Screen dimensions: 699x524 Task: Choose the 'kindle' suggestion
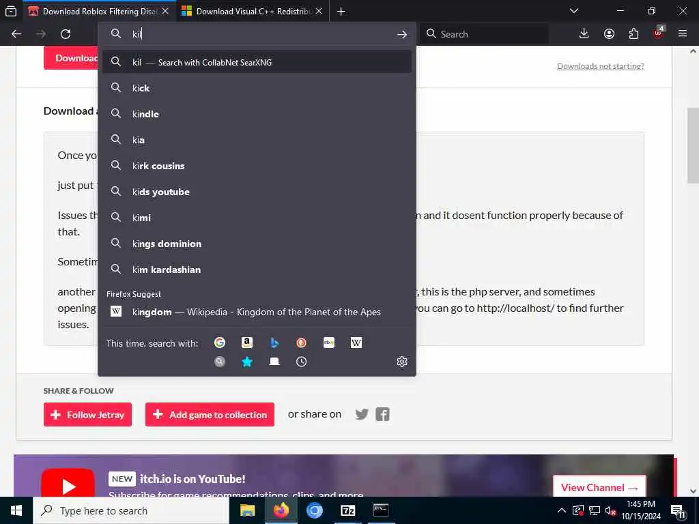[x=257, y=114]
